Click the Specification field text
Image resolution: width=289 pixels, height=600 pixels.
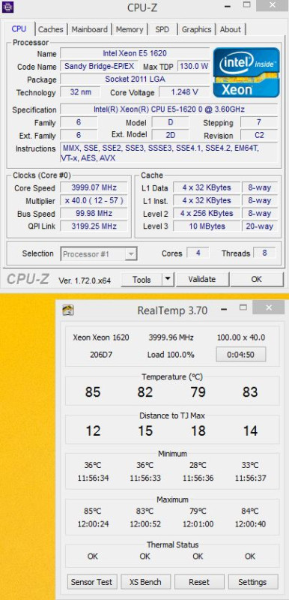click(x=168, y=109)
